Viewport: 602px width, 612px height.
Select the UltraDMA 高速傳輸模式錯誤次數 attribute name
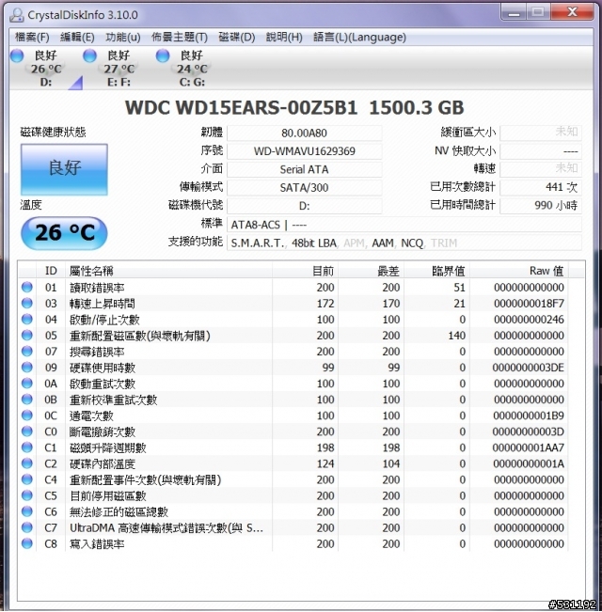coord(166,527)
